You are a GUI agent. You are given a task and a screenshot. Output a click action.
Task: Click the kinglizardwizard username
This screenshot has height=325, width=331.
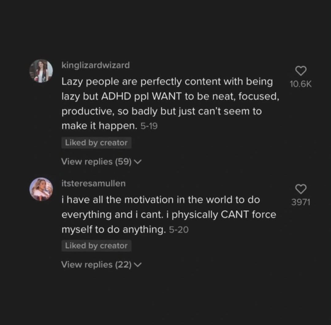[96, 65]
